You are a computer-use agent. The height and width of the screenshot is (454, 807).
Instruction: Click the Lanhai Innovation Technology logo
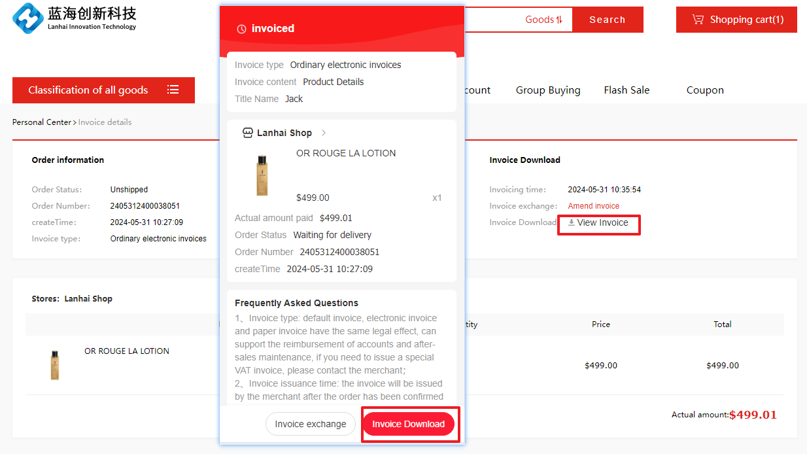point(75,18)
